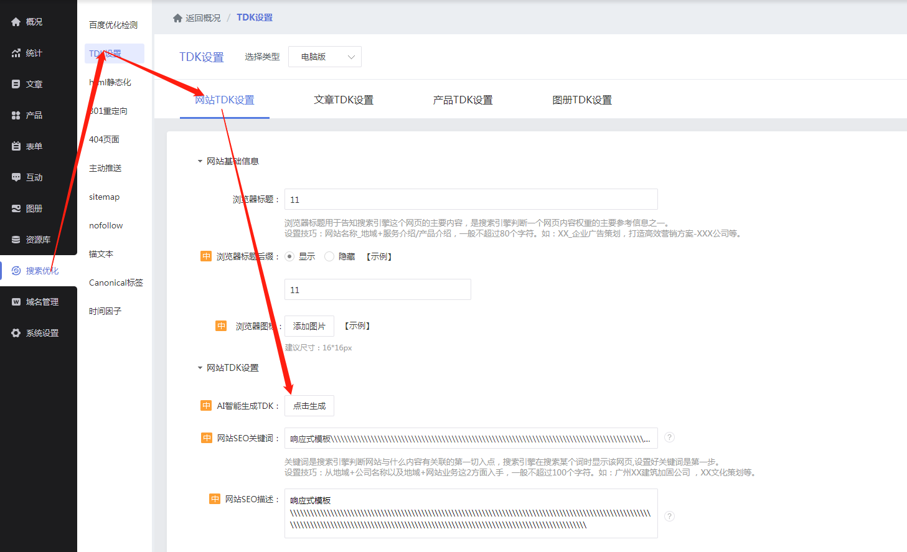Click orange 中 icon beside 浏览器图标
The height and width of the screenshot is (552, 907).
tap(221, 325)
